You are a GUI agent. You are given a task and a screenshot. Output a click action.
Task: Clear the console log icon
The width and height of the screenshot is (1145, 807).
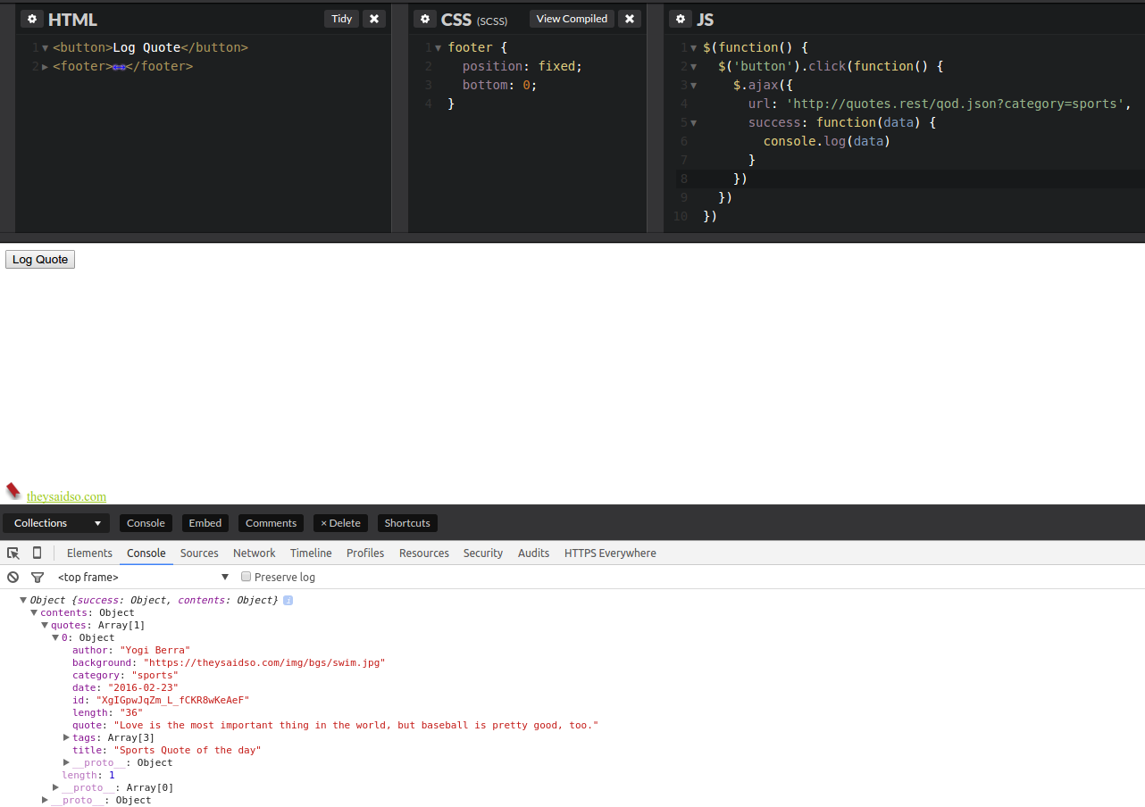tap(13, 578)
